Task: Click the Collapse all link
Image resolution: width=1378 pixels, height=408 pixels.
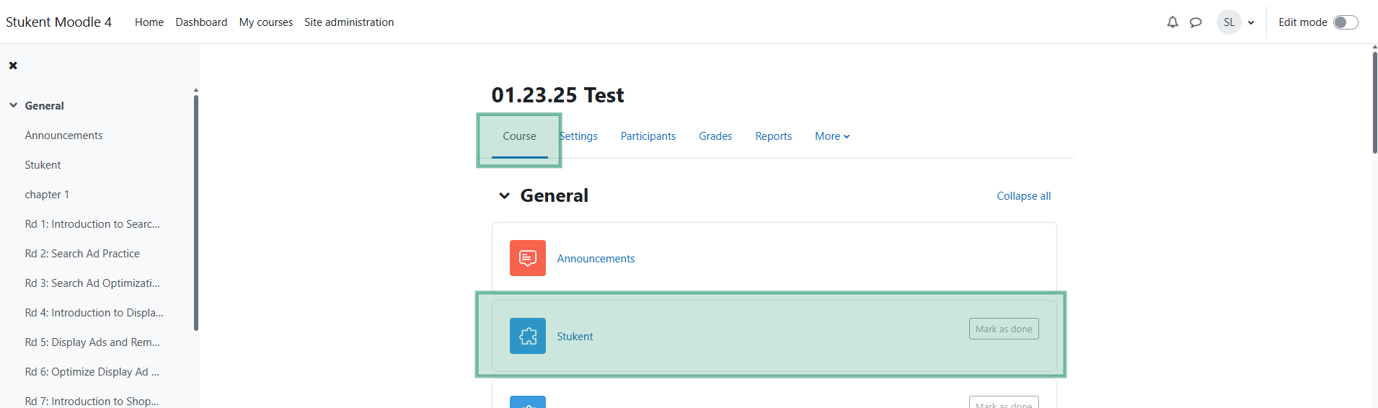Action: [x=1023, y=196]
